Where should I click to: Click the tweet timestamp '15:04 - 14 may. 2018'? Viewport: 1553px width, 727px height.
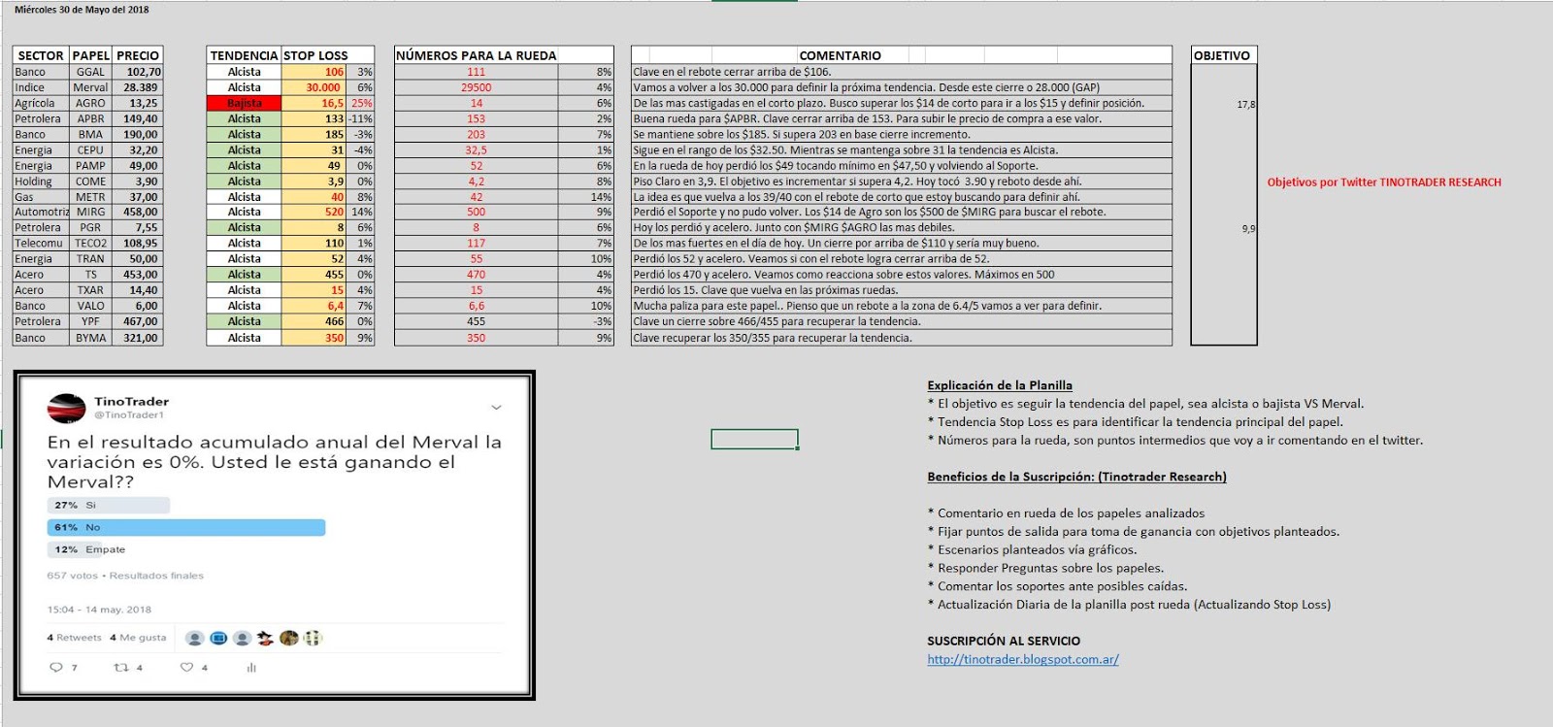(x=99, y=610)
